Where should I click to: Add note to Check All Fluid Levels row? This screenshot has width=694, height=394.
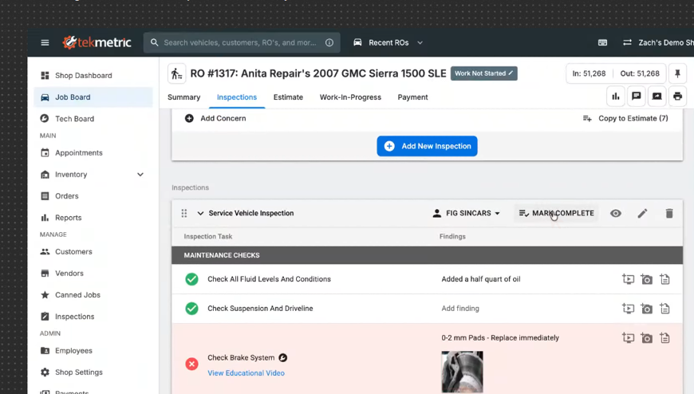[664, 279]
